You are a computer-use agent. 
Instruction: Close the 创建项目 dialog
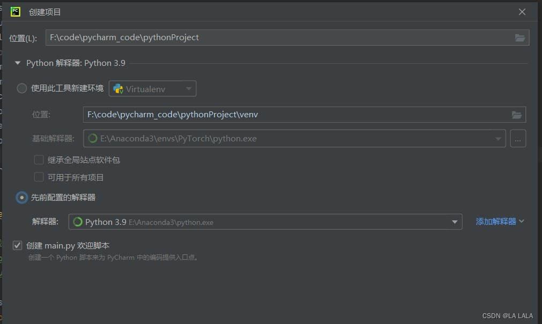pyautogui.click(x=522, y=12)
